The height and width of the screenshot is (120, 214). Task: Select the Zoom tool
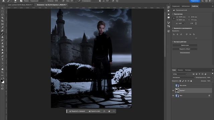(x=2, y=72)
